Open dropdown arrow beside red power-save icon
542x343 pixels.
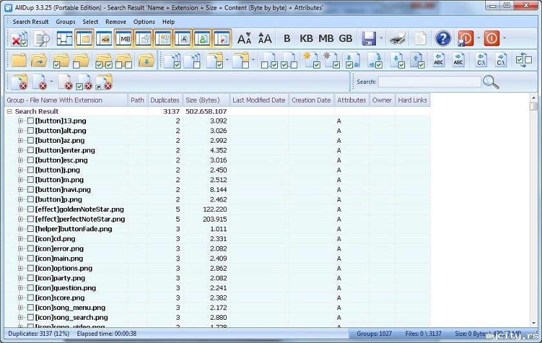[479, 38]
